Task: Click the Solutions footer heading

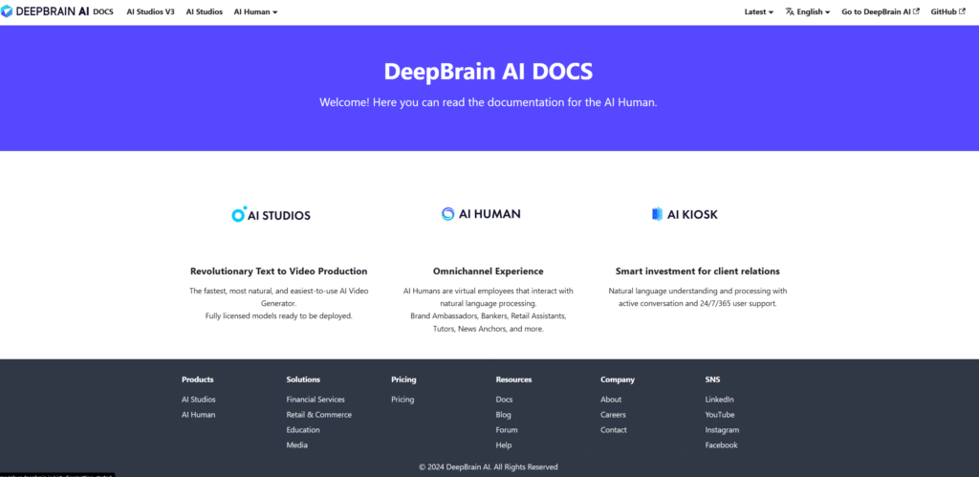Action: tap(303, 379)
